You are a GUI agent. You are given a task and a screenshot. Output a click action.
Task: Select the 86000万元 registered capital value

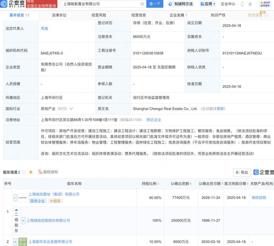(x=142, y=37)
